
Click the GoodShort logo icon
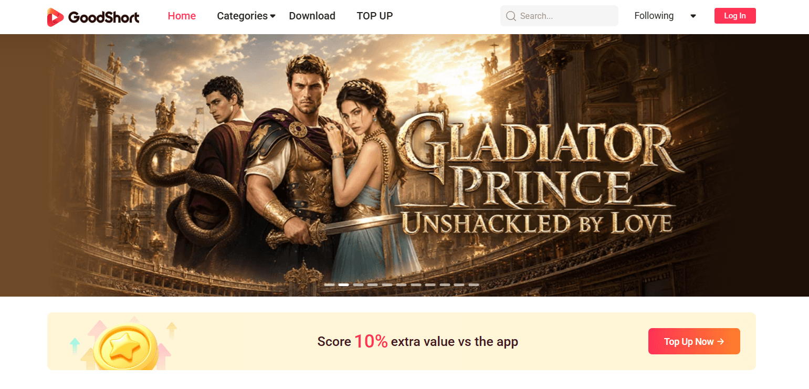point(55,17)
